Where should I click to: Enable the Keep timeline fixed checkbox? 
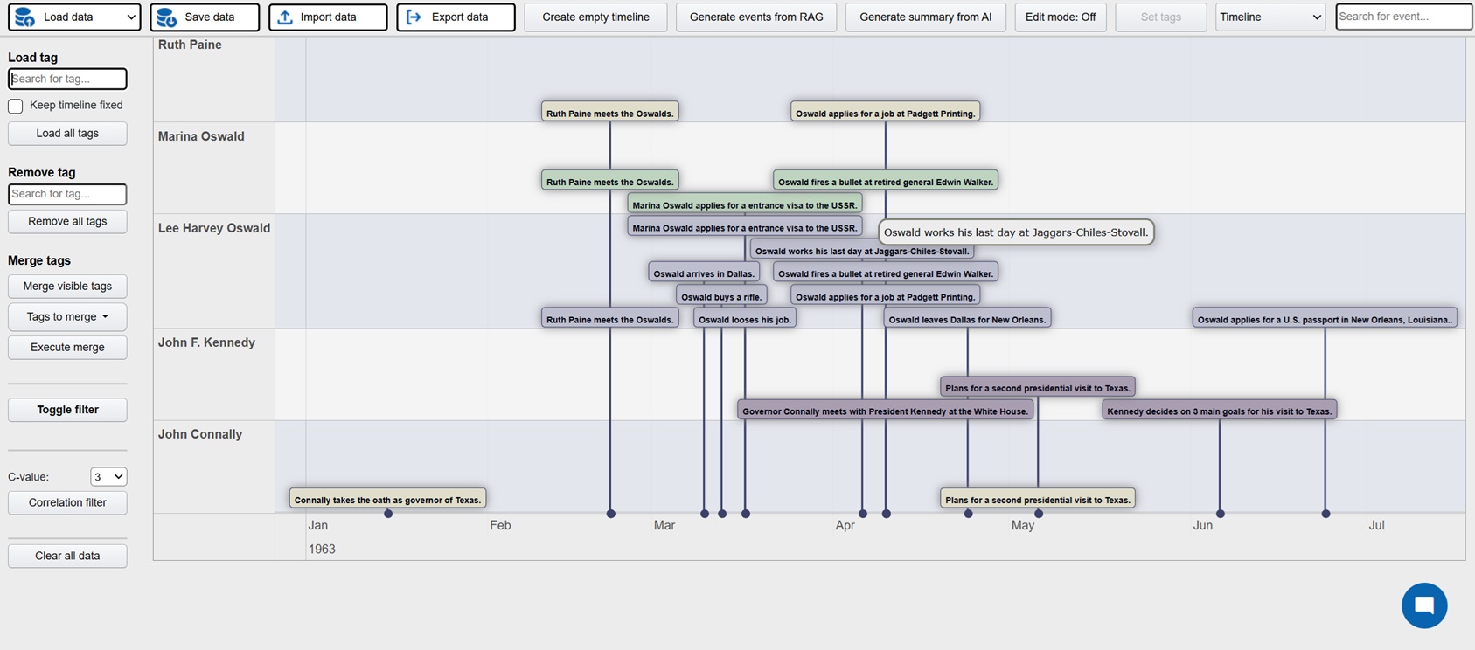tap(16, 106)
